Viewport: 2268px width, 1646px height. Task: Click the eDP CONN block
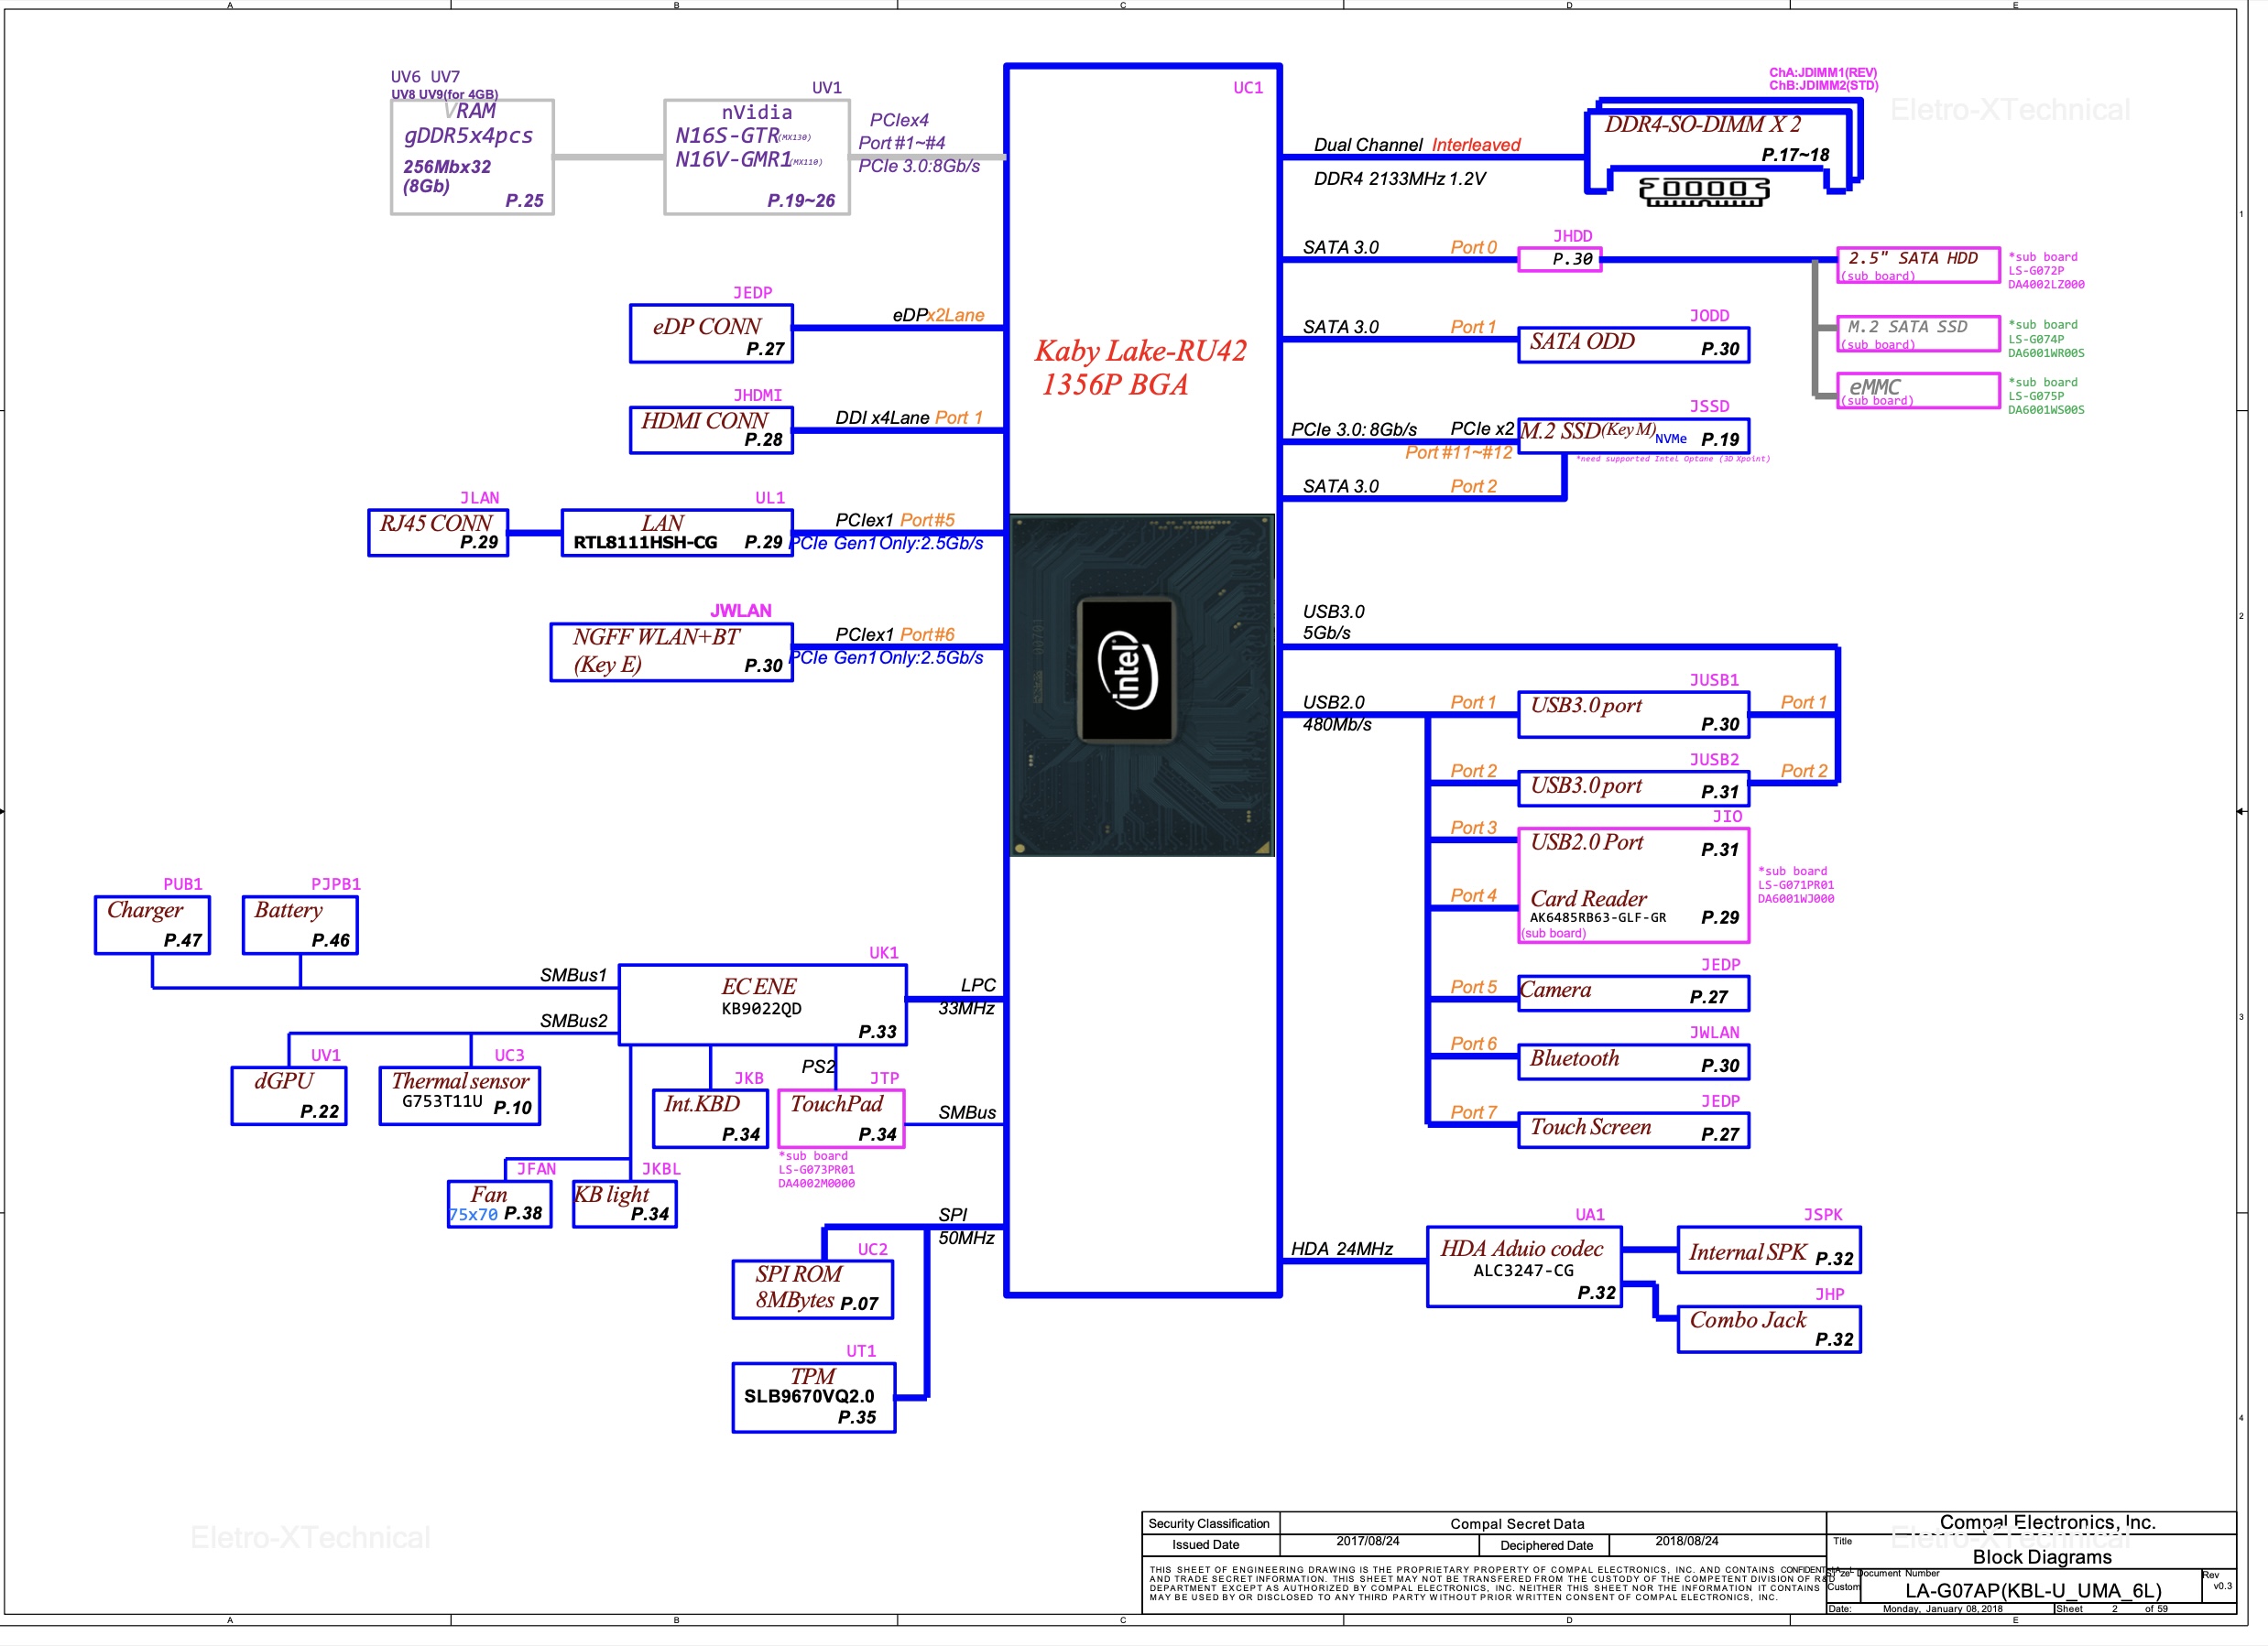pyautogui.click(x=711, y=334)
